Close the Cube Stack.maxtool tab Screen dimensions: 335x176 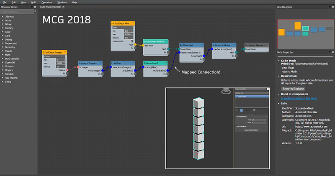(x=63, y=7)
